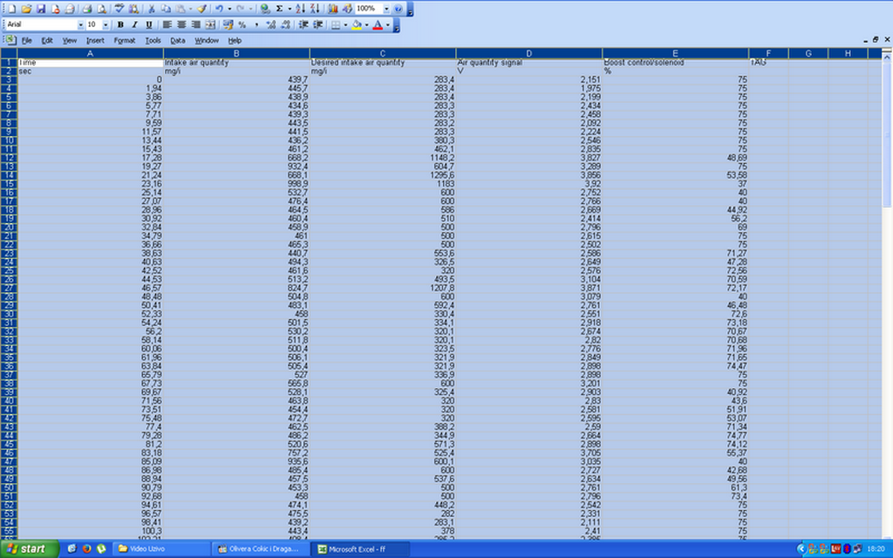This screenshot has width=893, height=558.
Task: Open the Window menu
Action: pyautogui.click(x=207, y=40)
